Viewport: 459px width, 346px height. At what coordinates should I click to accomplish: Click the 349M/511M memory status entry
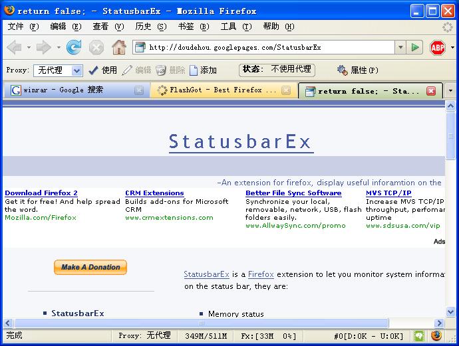tap(206, 336)
